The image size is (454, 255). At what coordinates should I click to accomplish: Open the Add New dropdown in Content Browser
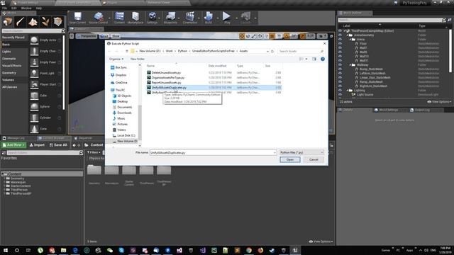14,144
